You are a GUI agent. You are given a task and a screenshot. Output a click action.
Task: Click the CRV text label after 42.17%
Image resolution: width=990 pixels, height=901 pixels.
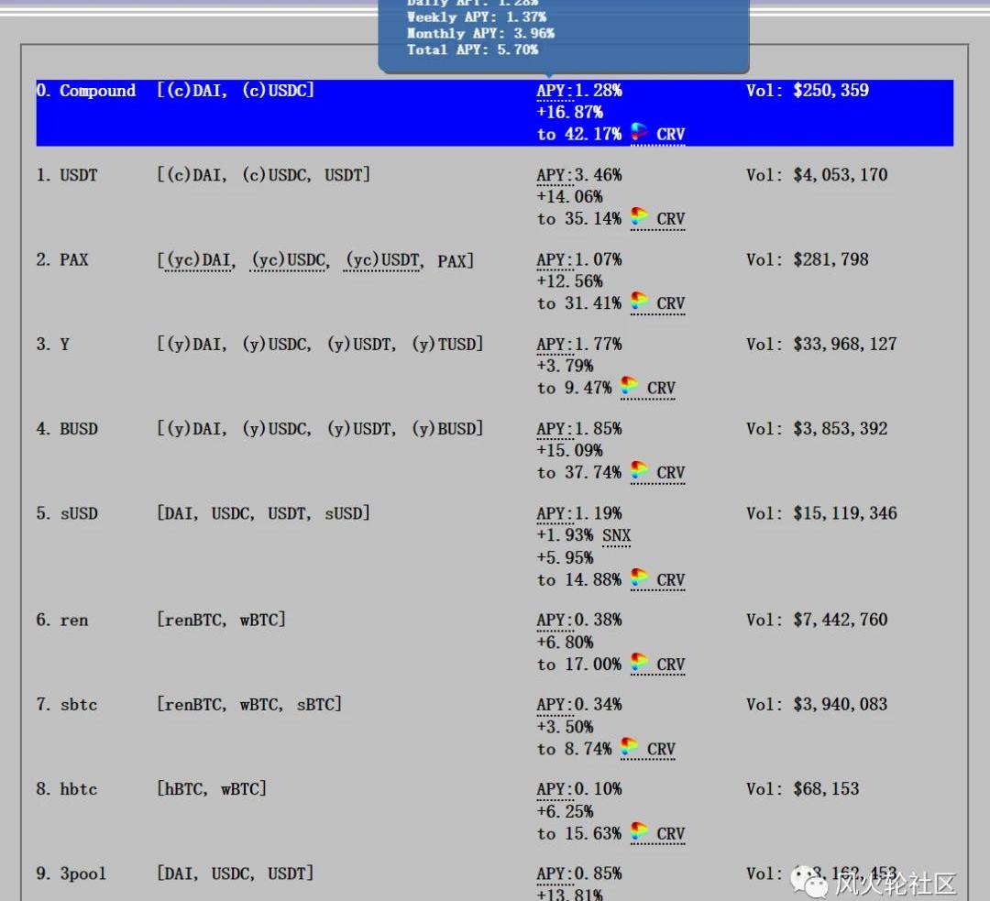click(670, 135)
